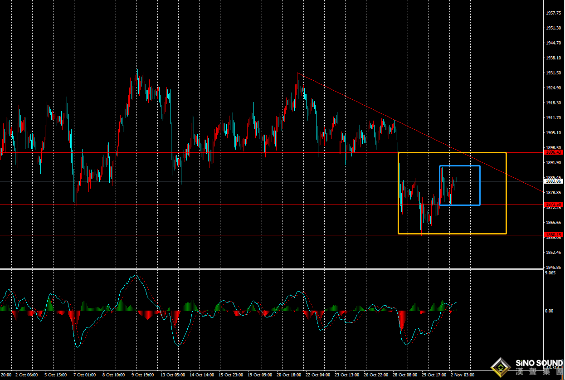This screenshot has height=380, width=565.
Task: Select the yellow rectangle's top border
Action: point(452,153)
